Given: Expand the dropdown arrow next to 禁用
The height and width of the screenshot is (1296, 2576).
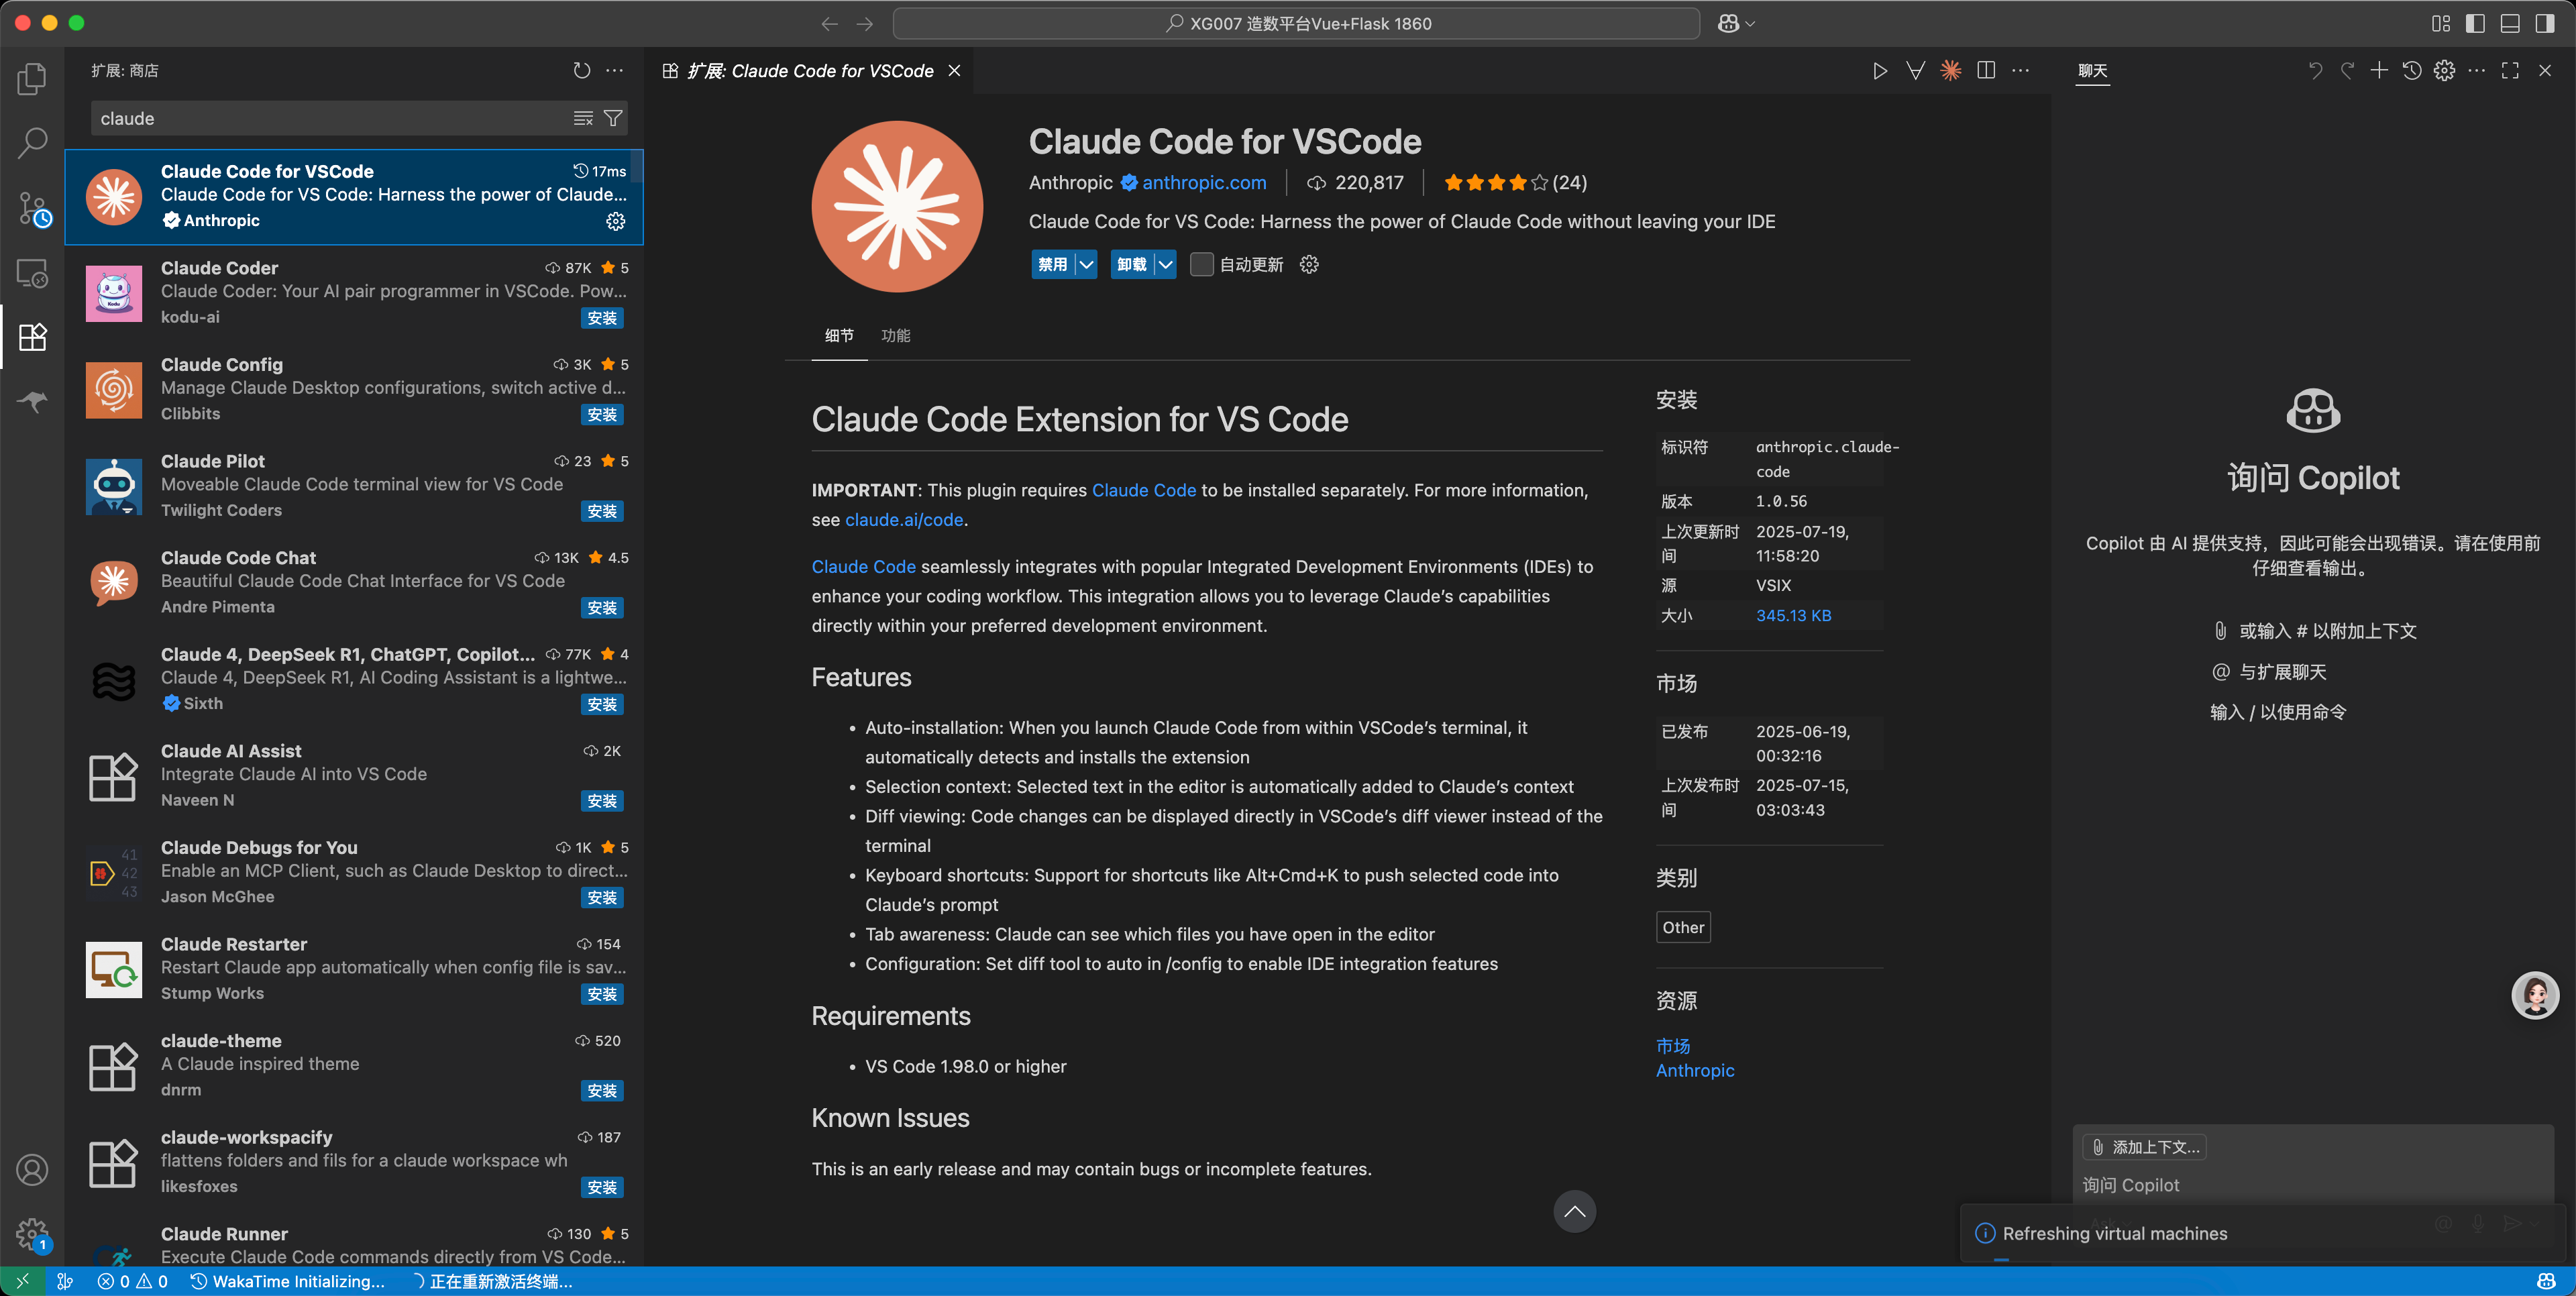Looking at the screenshot, I should point(1087,264).
